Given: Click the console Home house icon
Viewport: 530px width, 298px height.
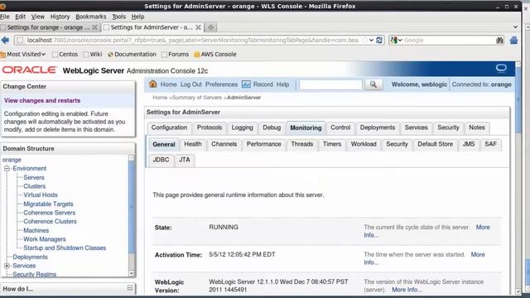Looking at the screenshot, I should pos(152,84).
